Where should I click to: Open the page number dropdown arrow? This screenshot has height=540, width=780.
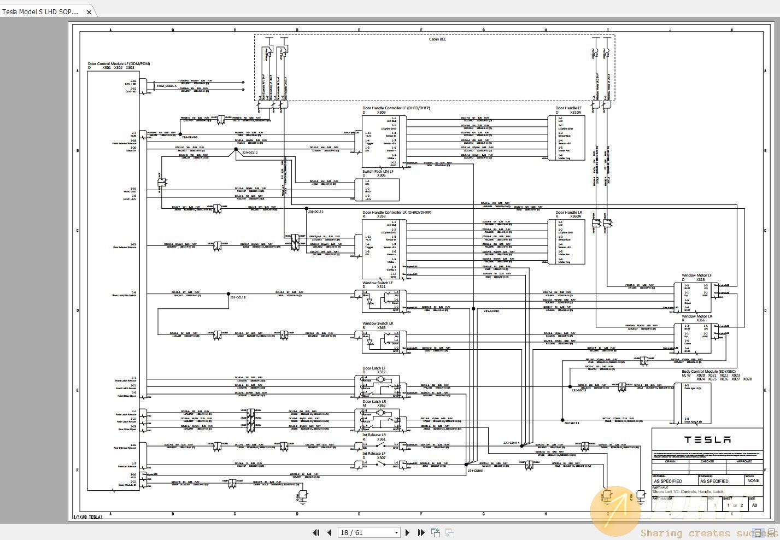tap(396, 533)
